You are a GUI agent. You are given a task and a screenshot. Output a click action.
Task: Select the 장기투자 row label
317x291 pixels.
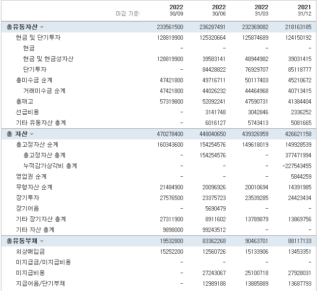(x=28, y=198)
